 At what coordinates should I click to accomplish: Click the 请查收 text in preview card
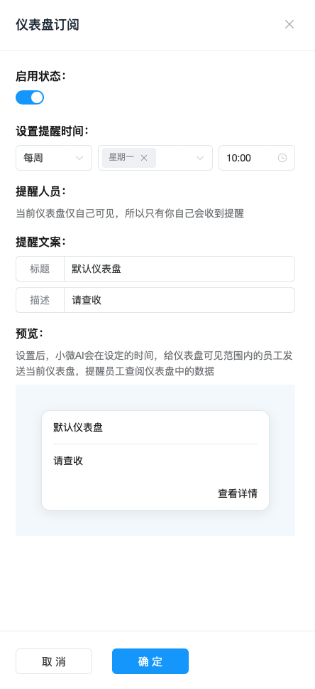pyautogui.click(x=68, y=461)
